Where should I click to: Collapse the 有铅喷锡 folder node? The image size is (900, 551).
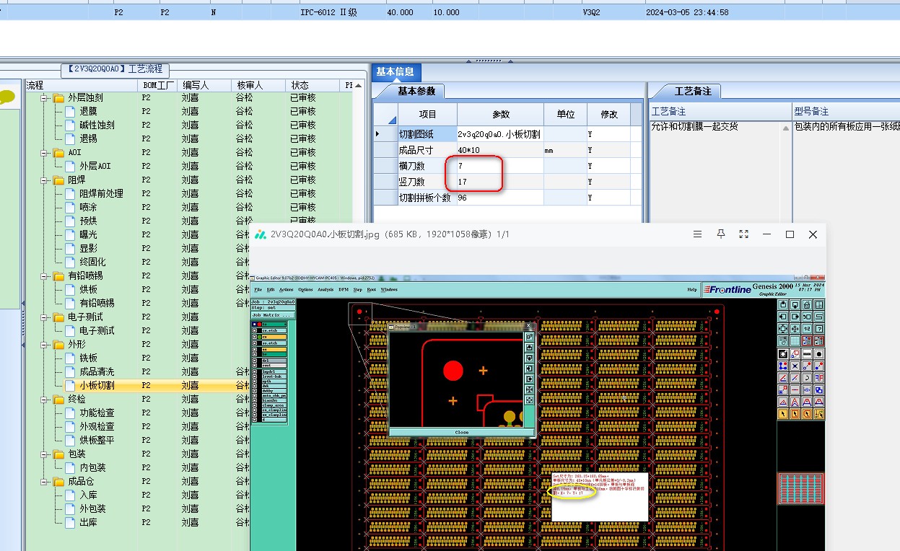(x=44, y=276)
